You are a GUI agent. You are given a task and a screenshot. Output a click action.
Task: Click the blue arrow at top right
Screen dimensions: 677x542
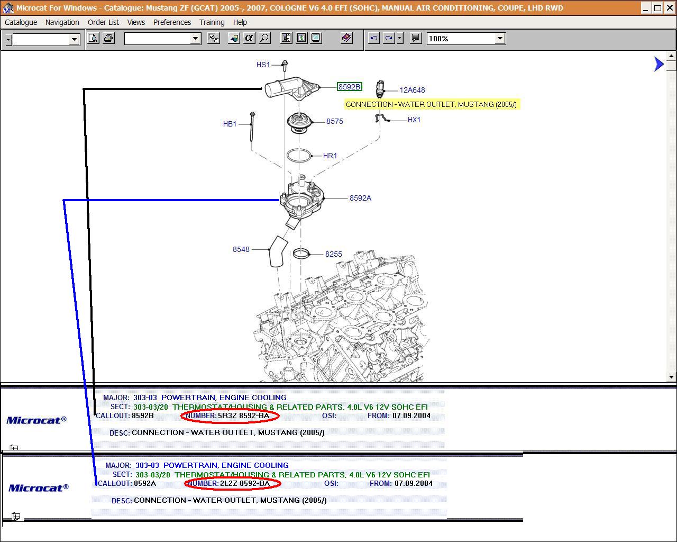point(658,64)
